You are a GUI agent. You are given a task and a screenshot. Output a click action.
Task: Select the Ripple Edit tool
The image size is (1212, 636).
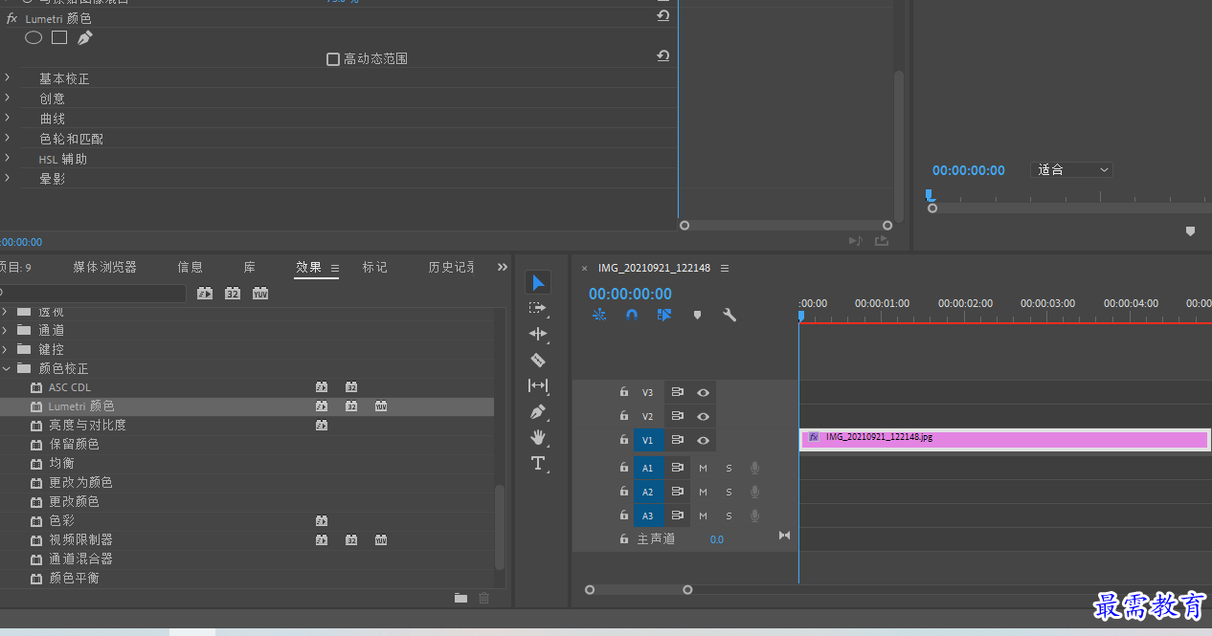(538, 334)
